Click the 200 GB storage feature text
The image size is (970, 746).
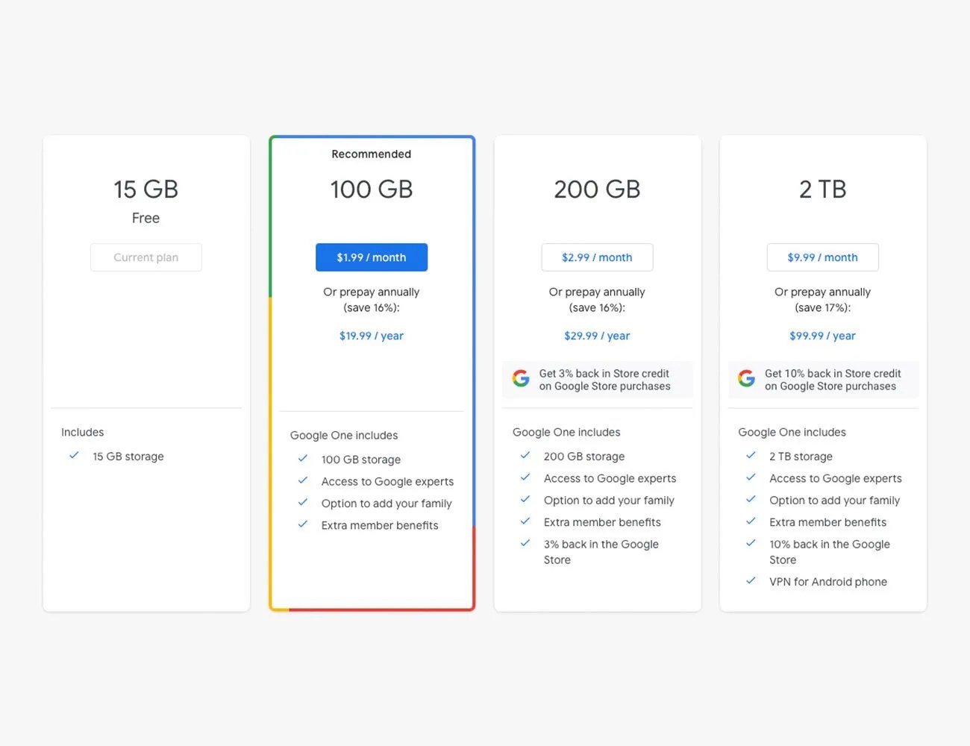click(584, 457)
